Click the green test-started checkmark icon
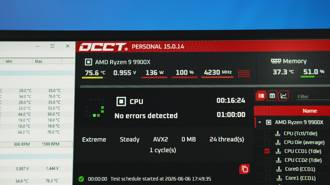Image resolution: width=330 pixels, height=185 pixels. [x=81, y=179]
